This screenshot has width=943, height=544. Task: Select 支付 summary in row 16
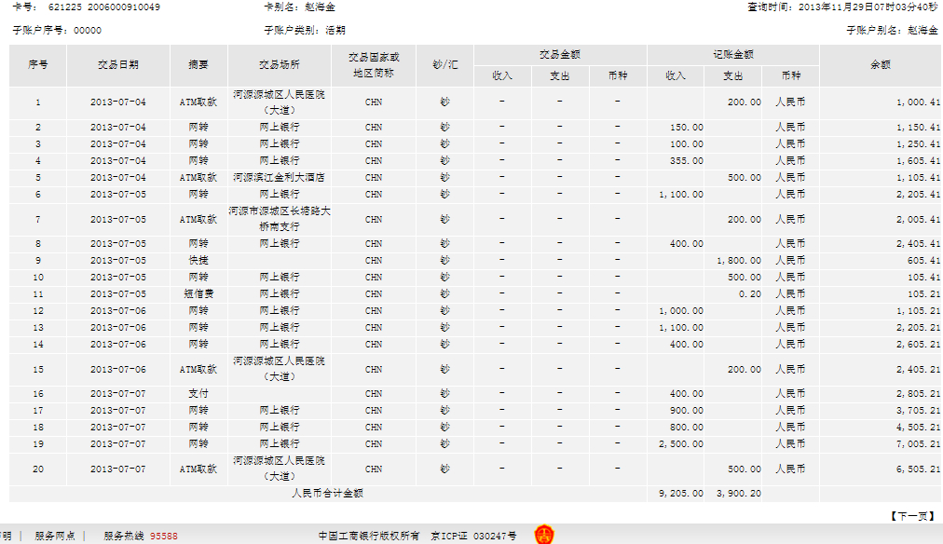198,394
